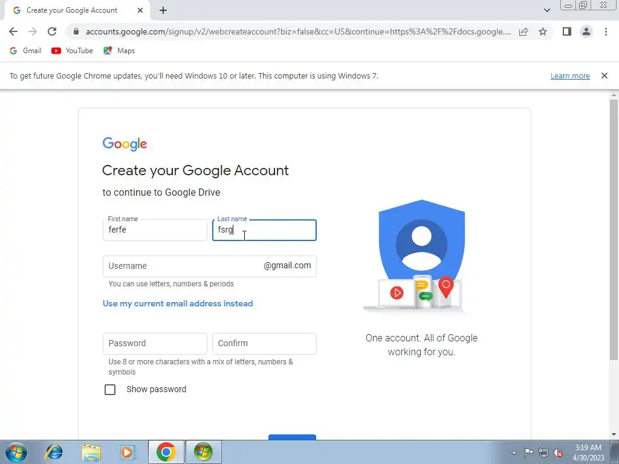
Task: Click the blue button below the form
Action: pyautogui.click(x=292, y=437)
